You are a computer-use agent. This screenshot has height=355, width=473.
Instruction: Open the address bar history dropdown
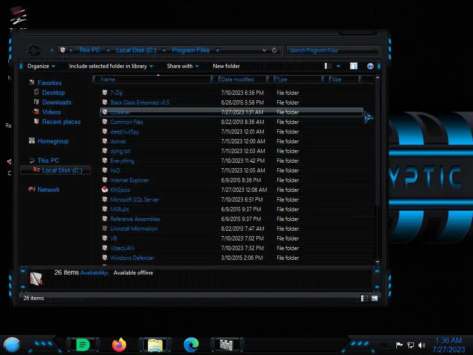coord(264,50)
